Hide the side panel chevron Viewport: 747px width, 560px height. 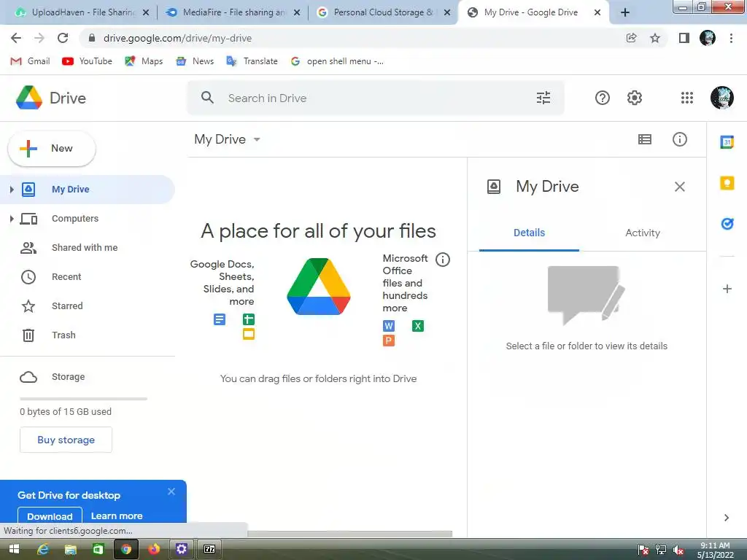(x=726, y=518)
